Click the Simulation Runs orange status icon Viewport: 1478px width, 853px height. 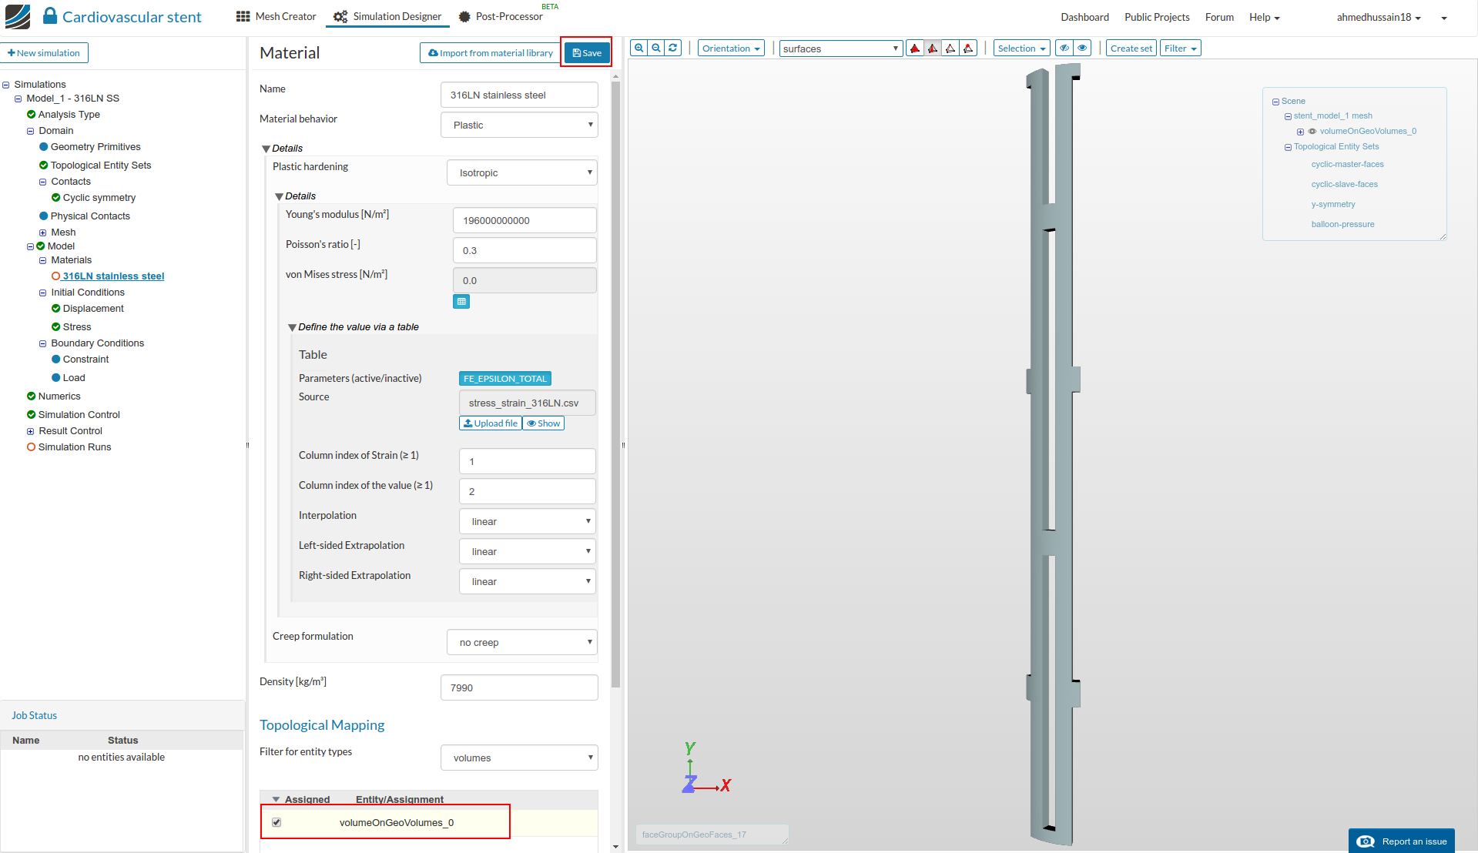pyautogui.click(x=32, y=447)
